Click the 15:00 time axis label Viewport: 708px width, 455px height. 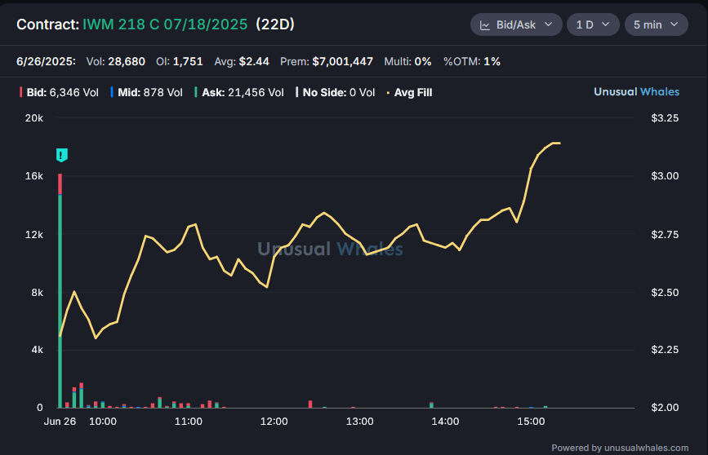pyautogui.click(x=531, y=422)
